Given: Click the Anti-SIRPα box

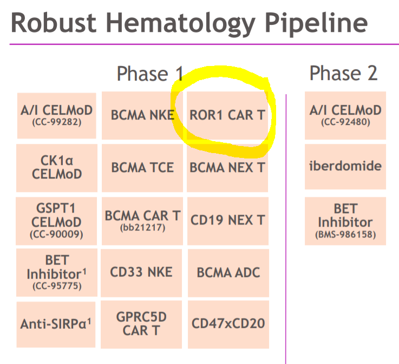Looking at the screenshot, I should coord(57,324).
